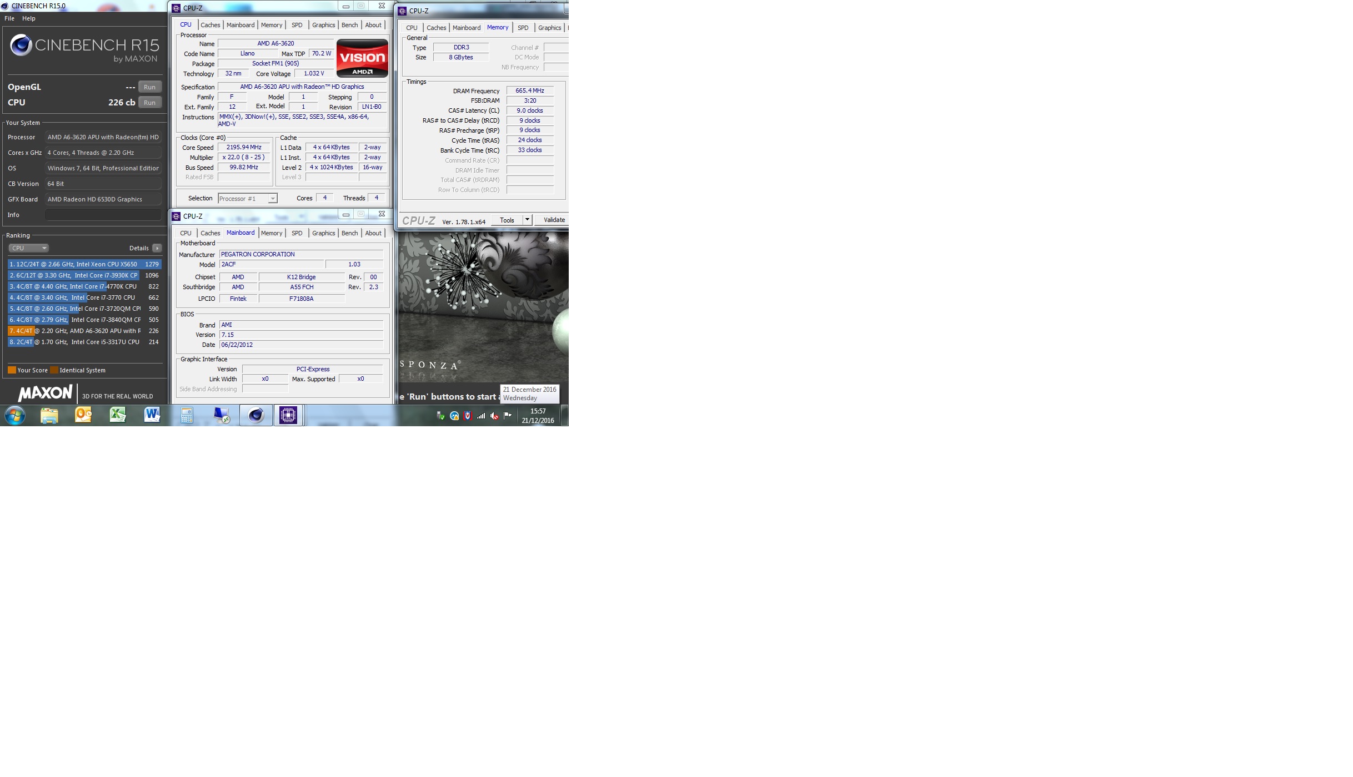Image resolution: width=1353 pixels, height=777 pixels.
Task: Switch to the CPU-Z taskbar button
Action: [288, 415]
